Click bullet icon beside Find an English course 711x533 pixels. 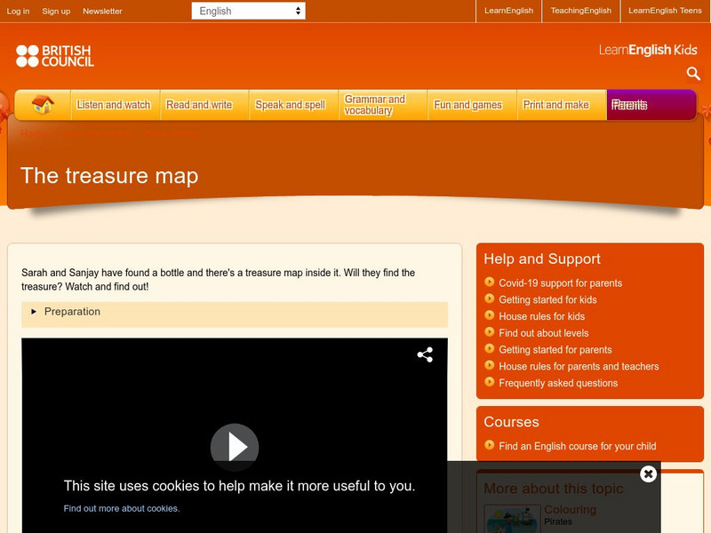(x=490, y=445)
